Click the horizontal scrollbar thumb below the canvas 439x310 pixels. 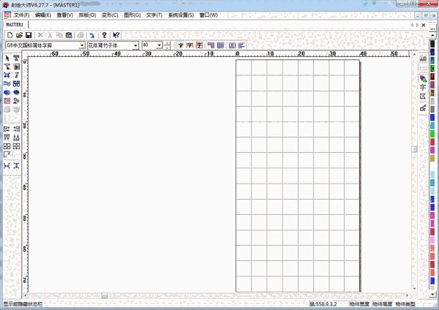(x=105, y=295)
